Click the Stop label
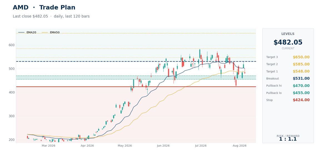 (x=269, y=100)
